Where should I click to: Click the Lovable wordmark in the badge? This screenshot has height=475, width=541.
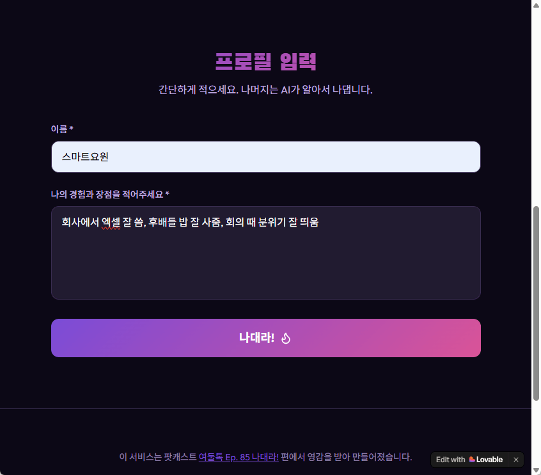point(489,460)
